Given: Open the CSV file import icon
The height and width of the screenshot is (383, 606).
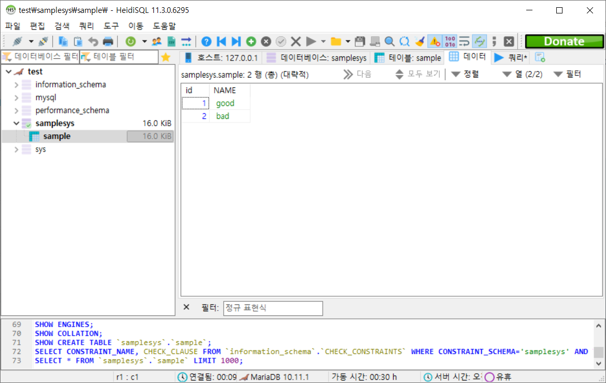Looking at the screenshot, I should (171, 41).
